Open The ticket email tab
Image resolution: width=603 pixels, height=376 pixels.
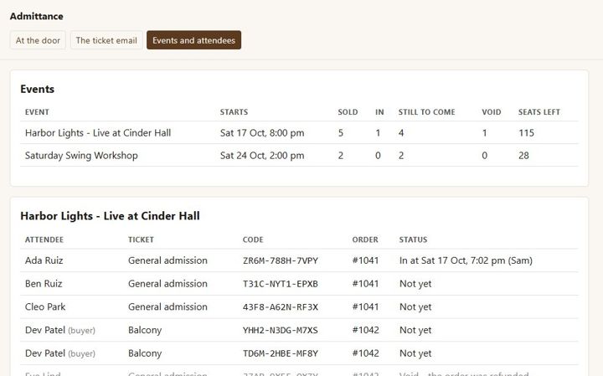106,40
